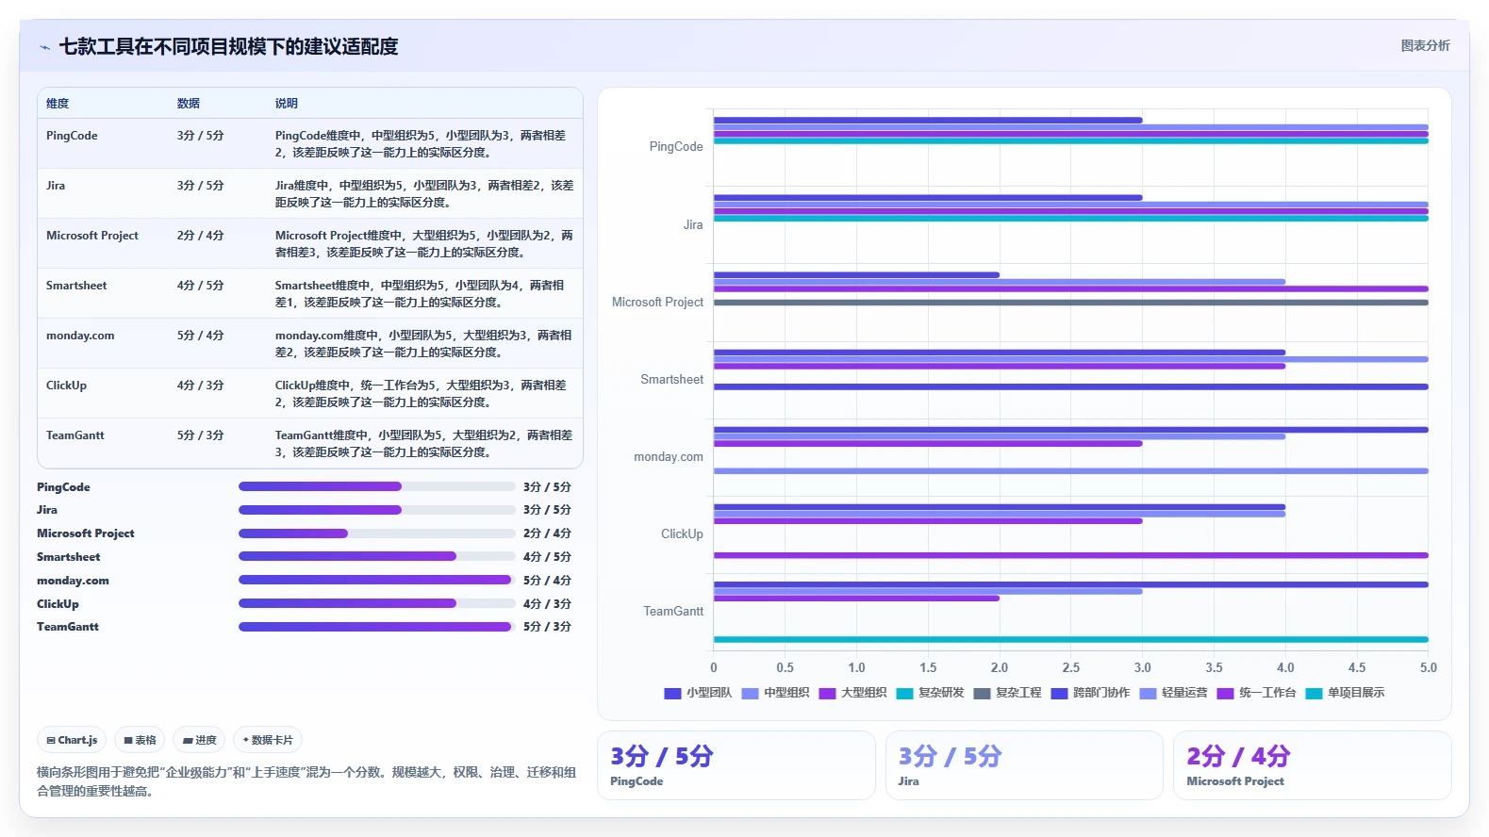1489x837 pixels.
Task: Click the 图表分析 badge in the header
Action: [x=1425, y=45]
